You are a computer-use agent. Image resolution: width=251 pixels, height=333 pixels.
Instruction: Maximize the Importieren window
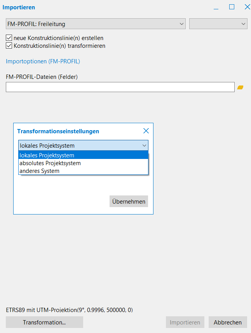[232, 7]
